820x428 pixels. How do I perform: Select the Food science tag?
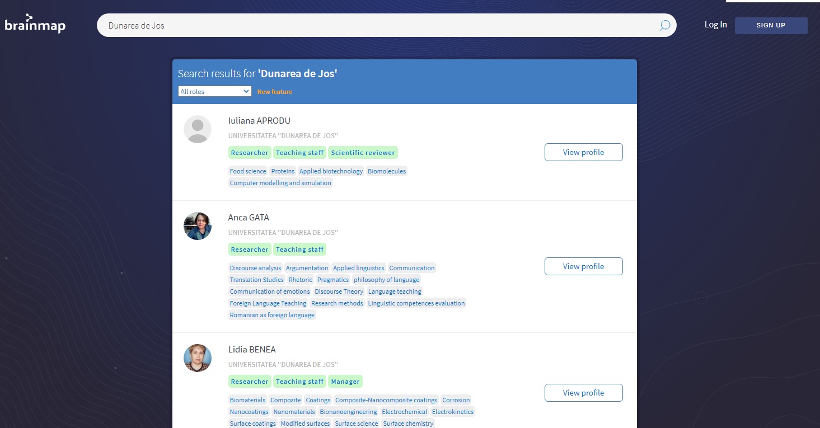coord(248,171)
